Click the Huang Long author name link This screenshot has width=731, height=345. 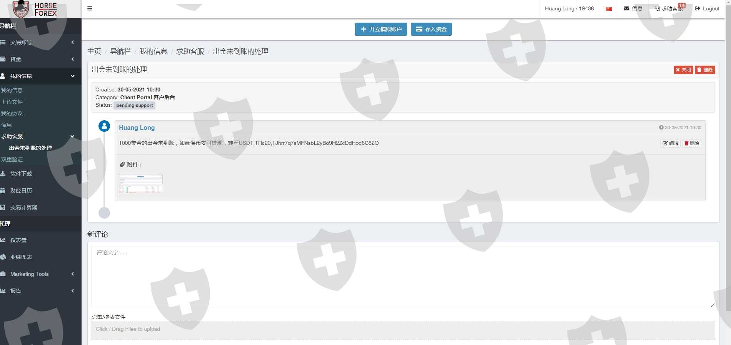[x=137, y=128]
